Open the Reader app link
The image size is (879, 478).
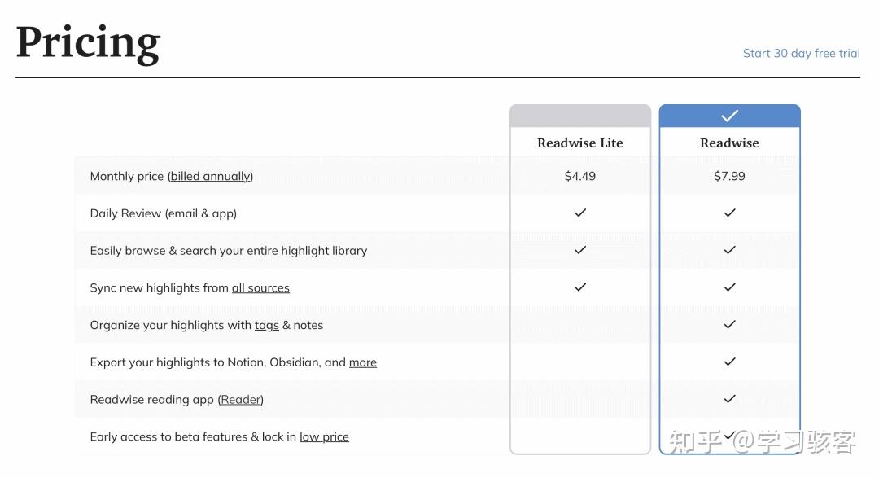[242, 400]
